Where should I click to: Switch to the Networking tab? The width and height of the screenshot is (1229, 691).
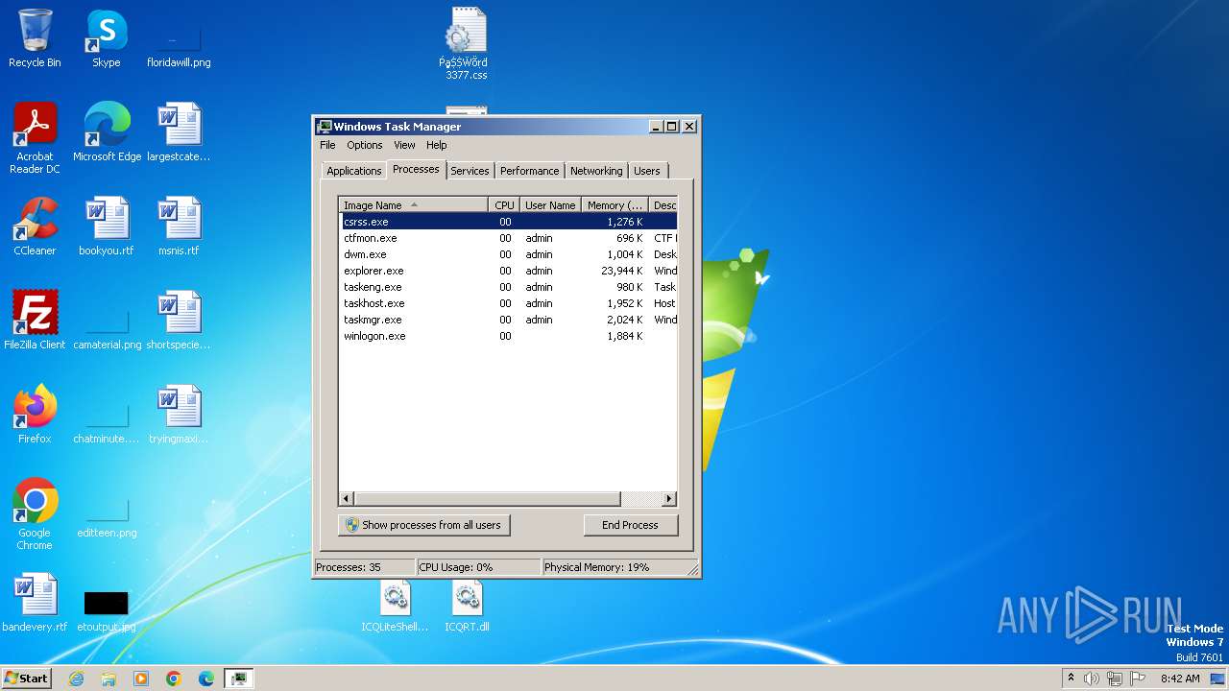(596, 171)
